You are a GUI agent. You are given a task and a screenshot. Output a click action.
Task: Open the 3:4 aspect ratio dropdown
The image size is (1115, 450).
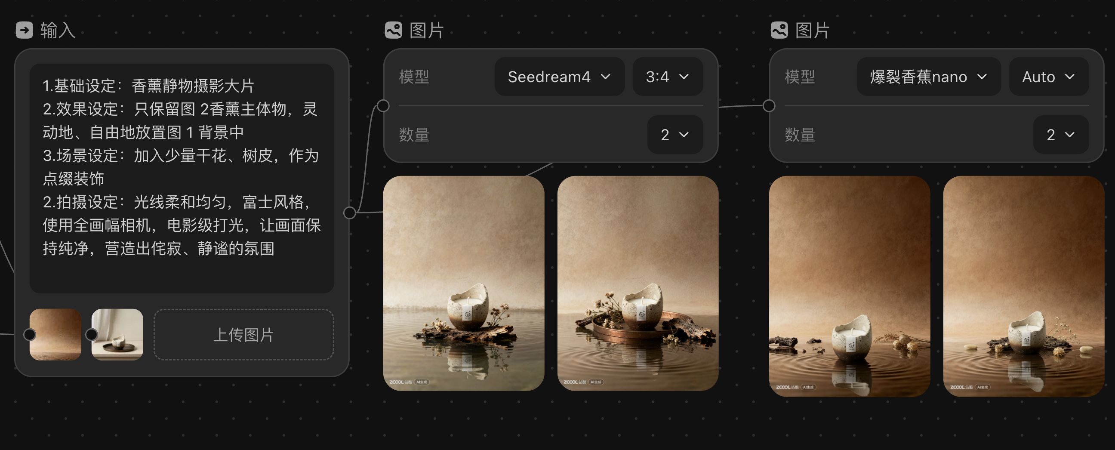point(668,77)
